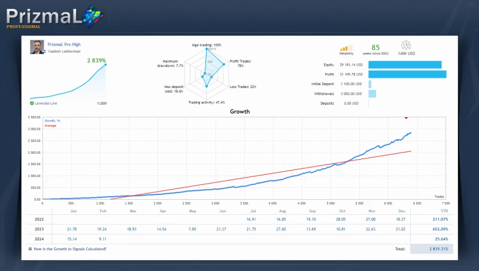Click the subscribers people icon
Image resolution: width=479 pixels, height=271 pixels.
click(407, 45)
